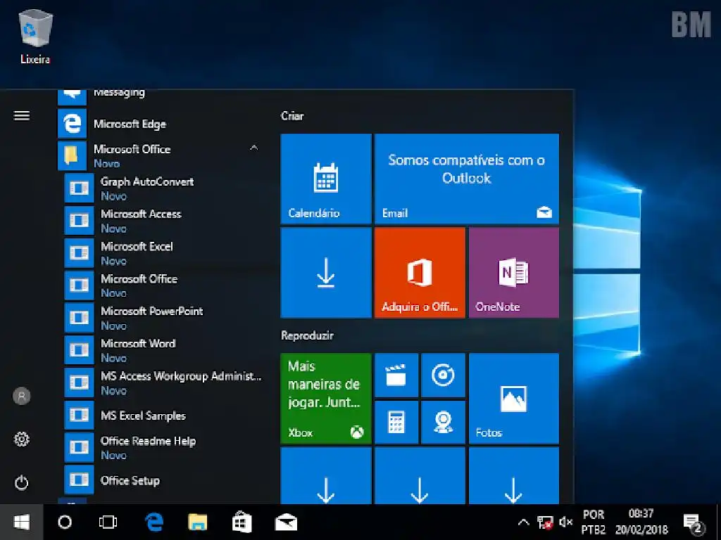This screenshot has width=721, height=540.
Task: Open Cortana search circle on taskbar
Action: click(65, 522)
